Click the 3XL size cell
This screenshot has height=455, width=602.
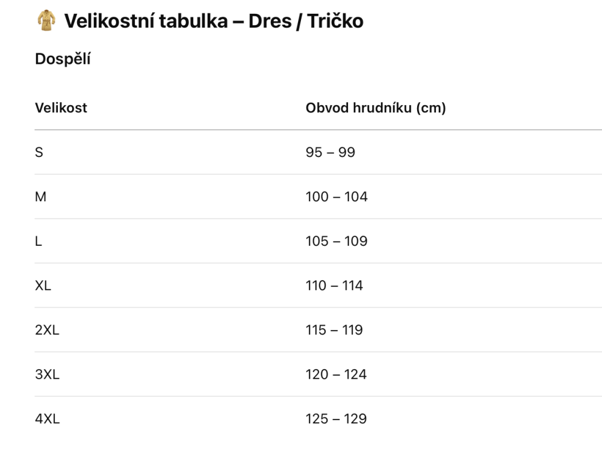pyautogui.click(x=47, y=374)
